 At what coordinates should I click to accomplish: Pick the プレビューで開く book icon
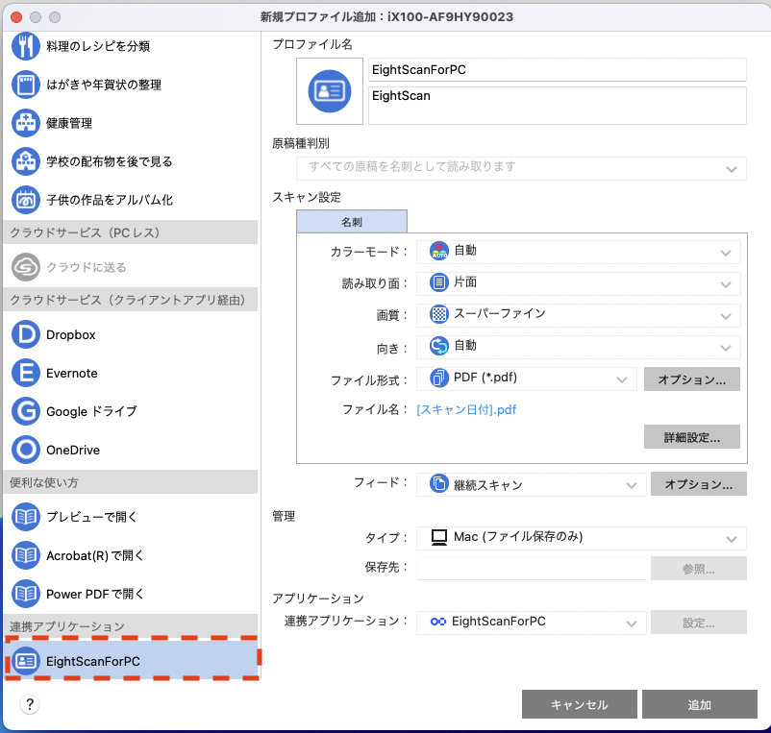tap(26, 517)
